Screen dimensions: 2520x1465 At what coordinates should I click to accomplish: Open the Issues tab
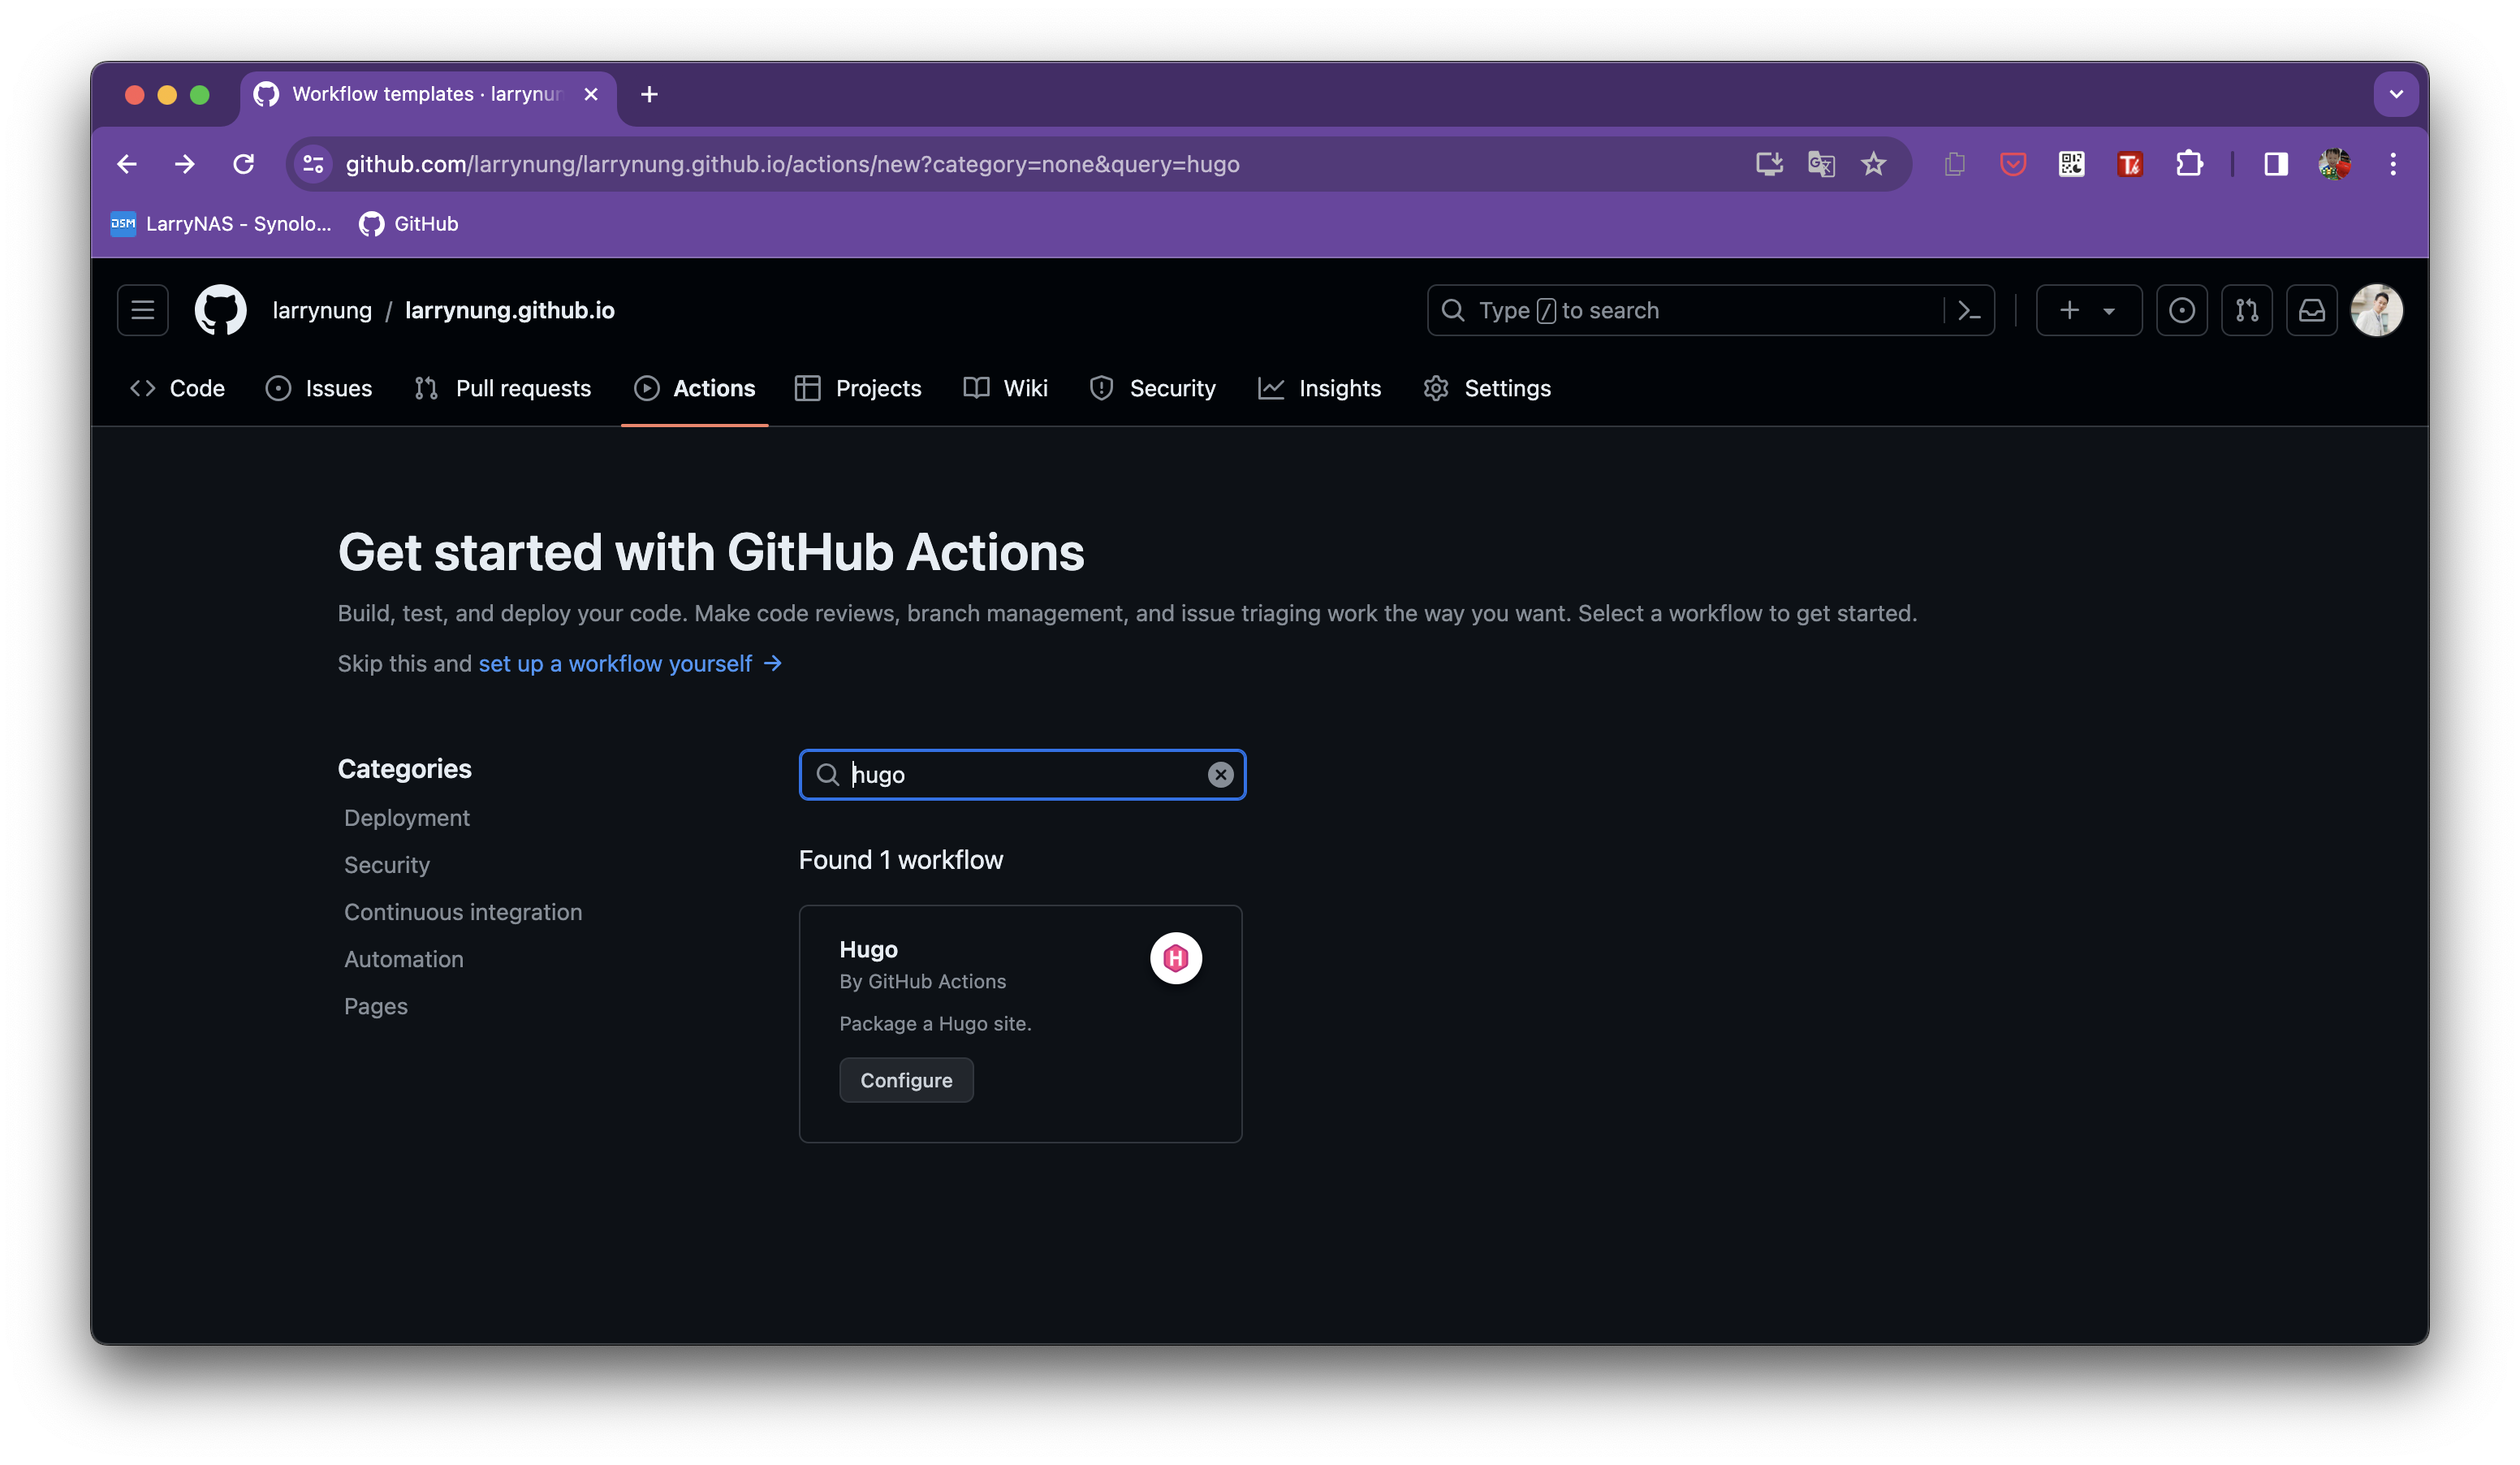pos(319,388)
